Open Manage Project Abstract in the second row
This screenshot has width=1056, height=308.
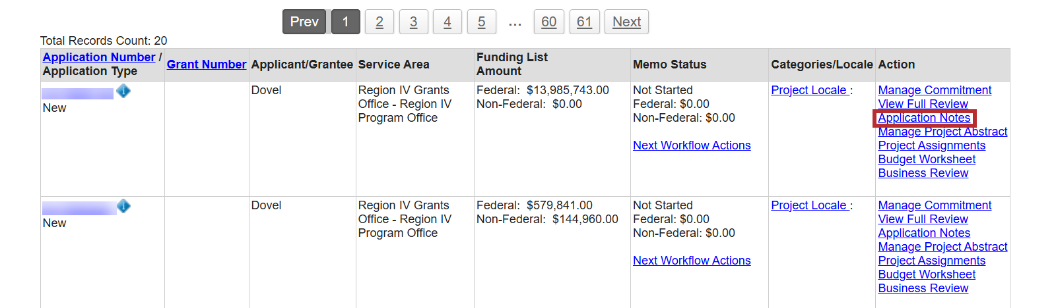[942, 247]
